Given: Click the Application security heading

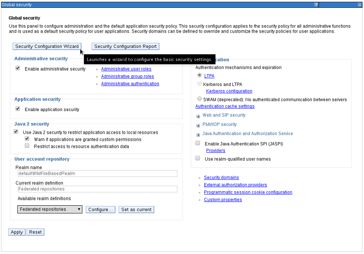Looking at the screenshot, I should coord(37,99).
